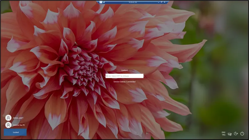Click the "Locked" heading above the OTP field
Image resolution: width=249 pixels, height=140 pixels.
click(125, 70)
